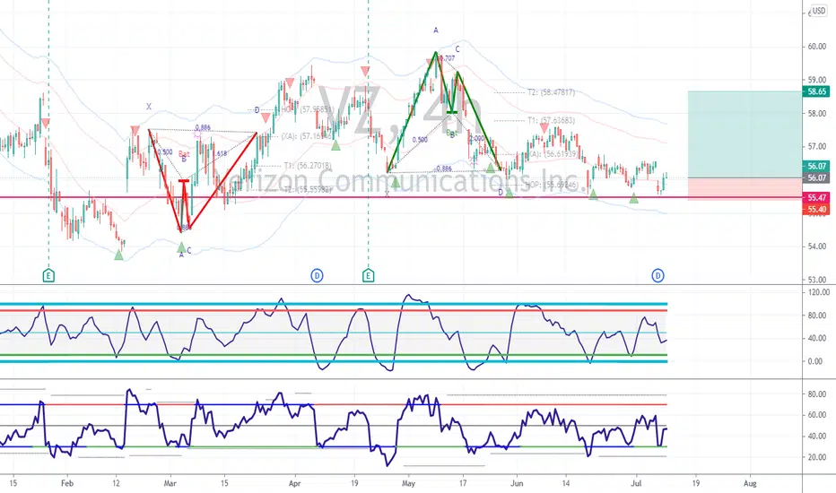Screen dimensions: 836x493
Task: Select the gray 56.07 price label
Action: coord(816,178)
